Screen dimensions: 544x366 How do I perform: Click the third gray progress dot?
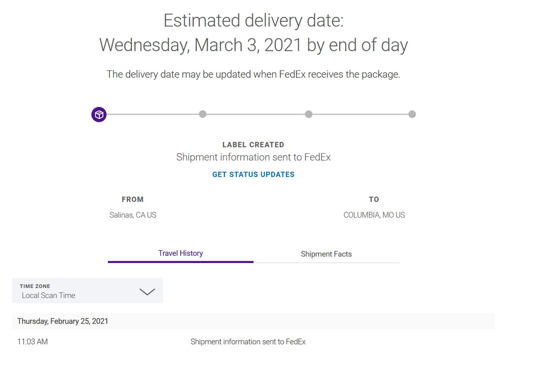(309, 114)
